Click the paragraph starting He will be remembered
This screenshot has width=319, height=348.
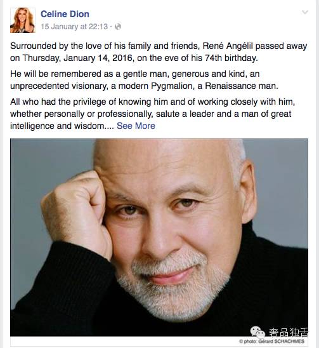coord(144,80)
